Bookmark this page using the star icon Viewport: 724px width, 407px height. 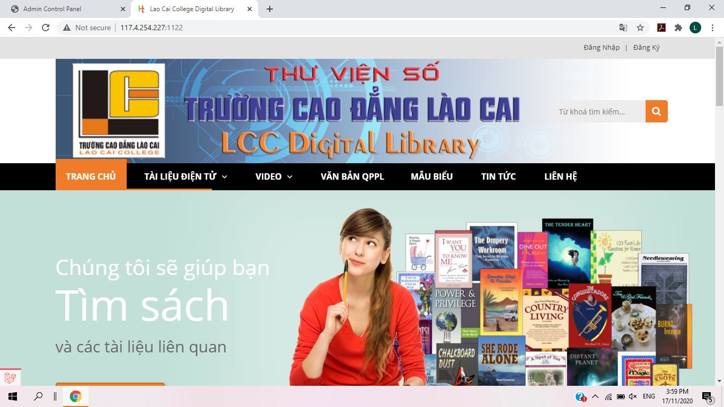click(x=640, y=28)
